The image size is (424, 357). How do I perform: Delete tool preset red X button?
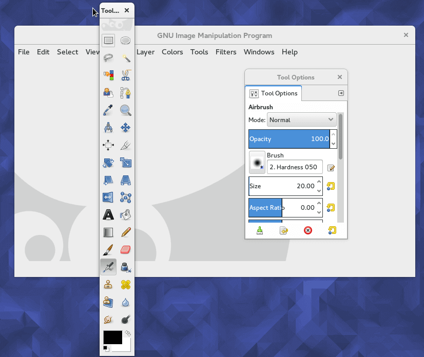[307, 230]
